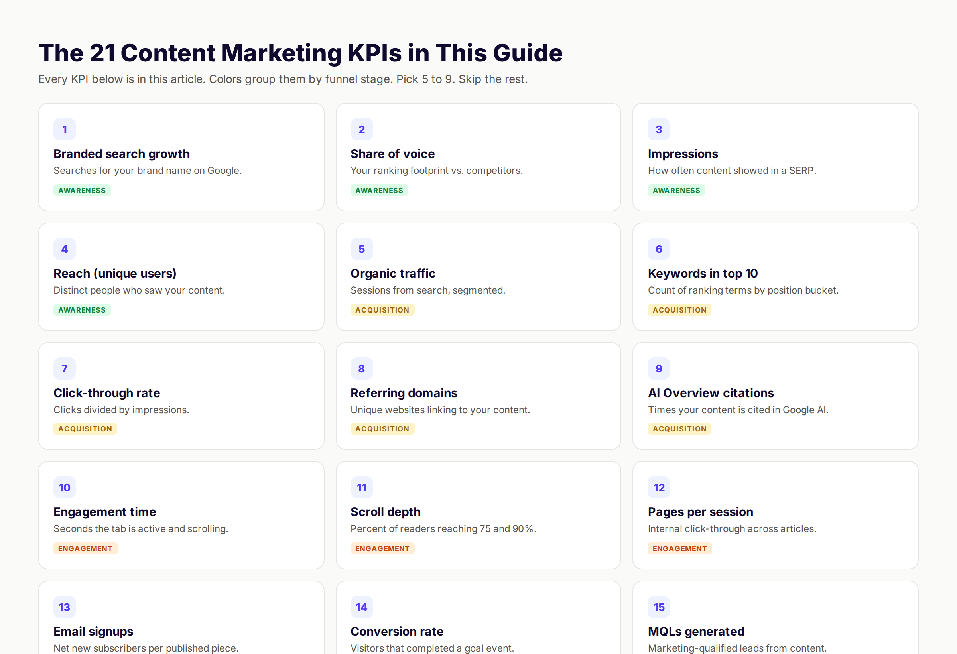957x654 pixels.
Task: Click the number 13 badge on Email signups
Action: tap(65, 607)
